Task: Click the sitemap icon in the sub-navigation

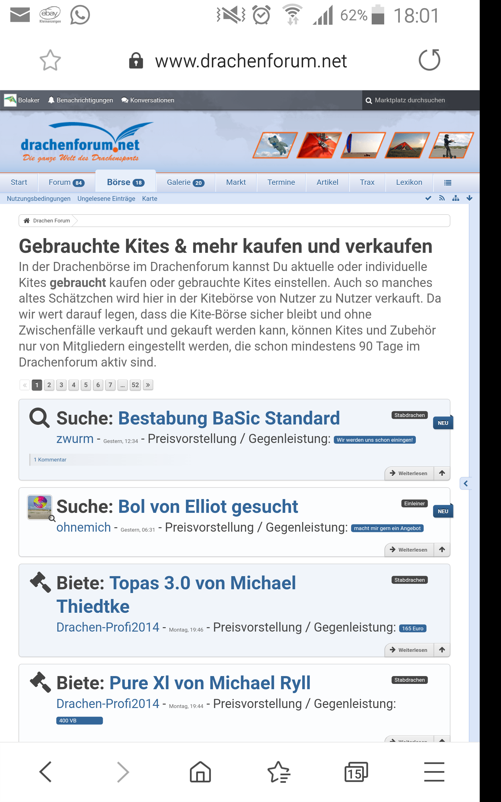Action: [x=456, y=198]
